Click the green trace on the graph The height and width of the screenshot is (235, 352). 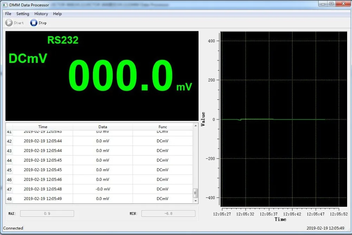point(282,119)
